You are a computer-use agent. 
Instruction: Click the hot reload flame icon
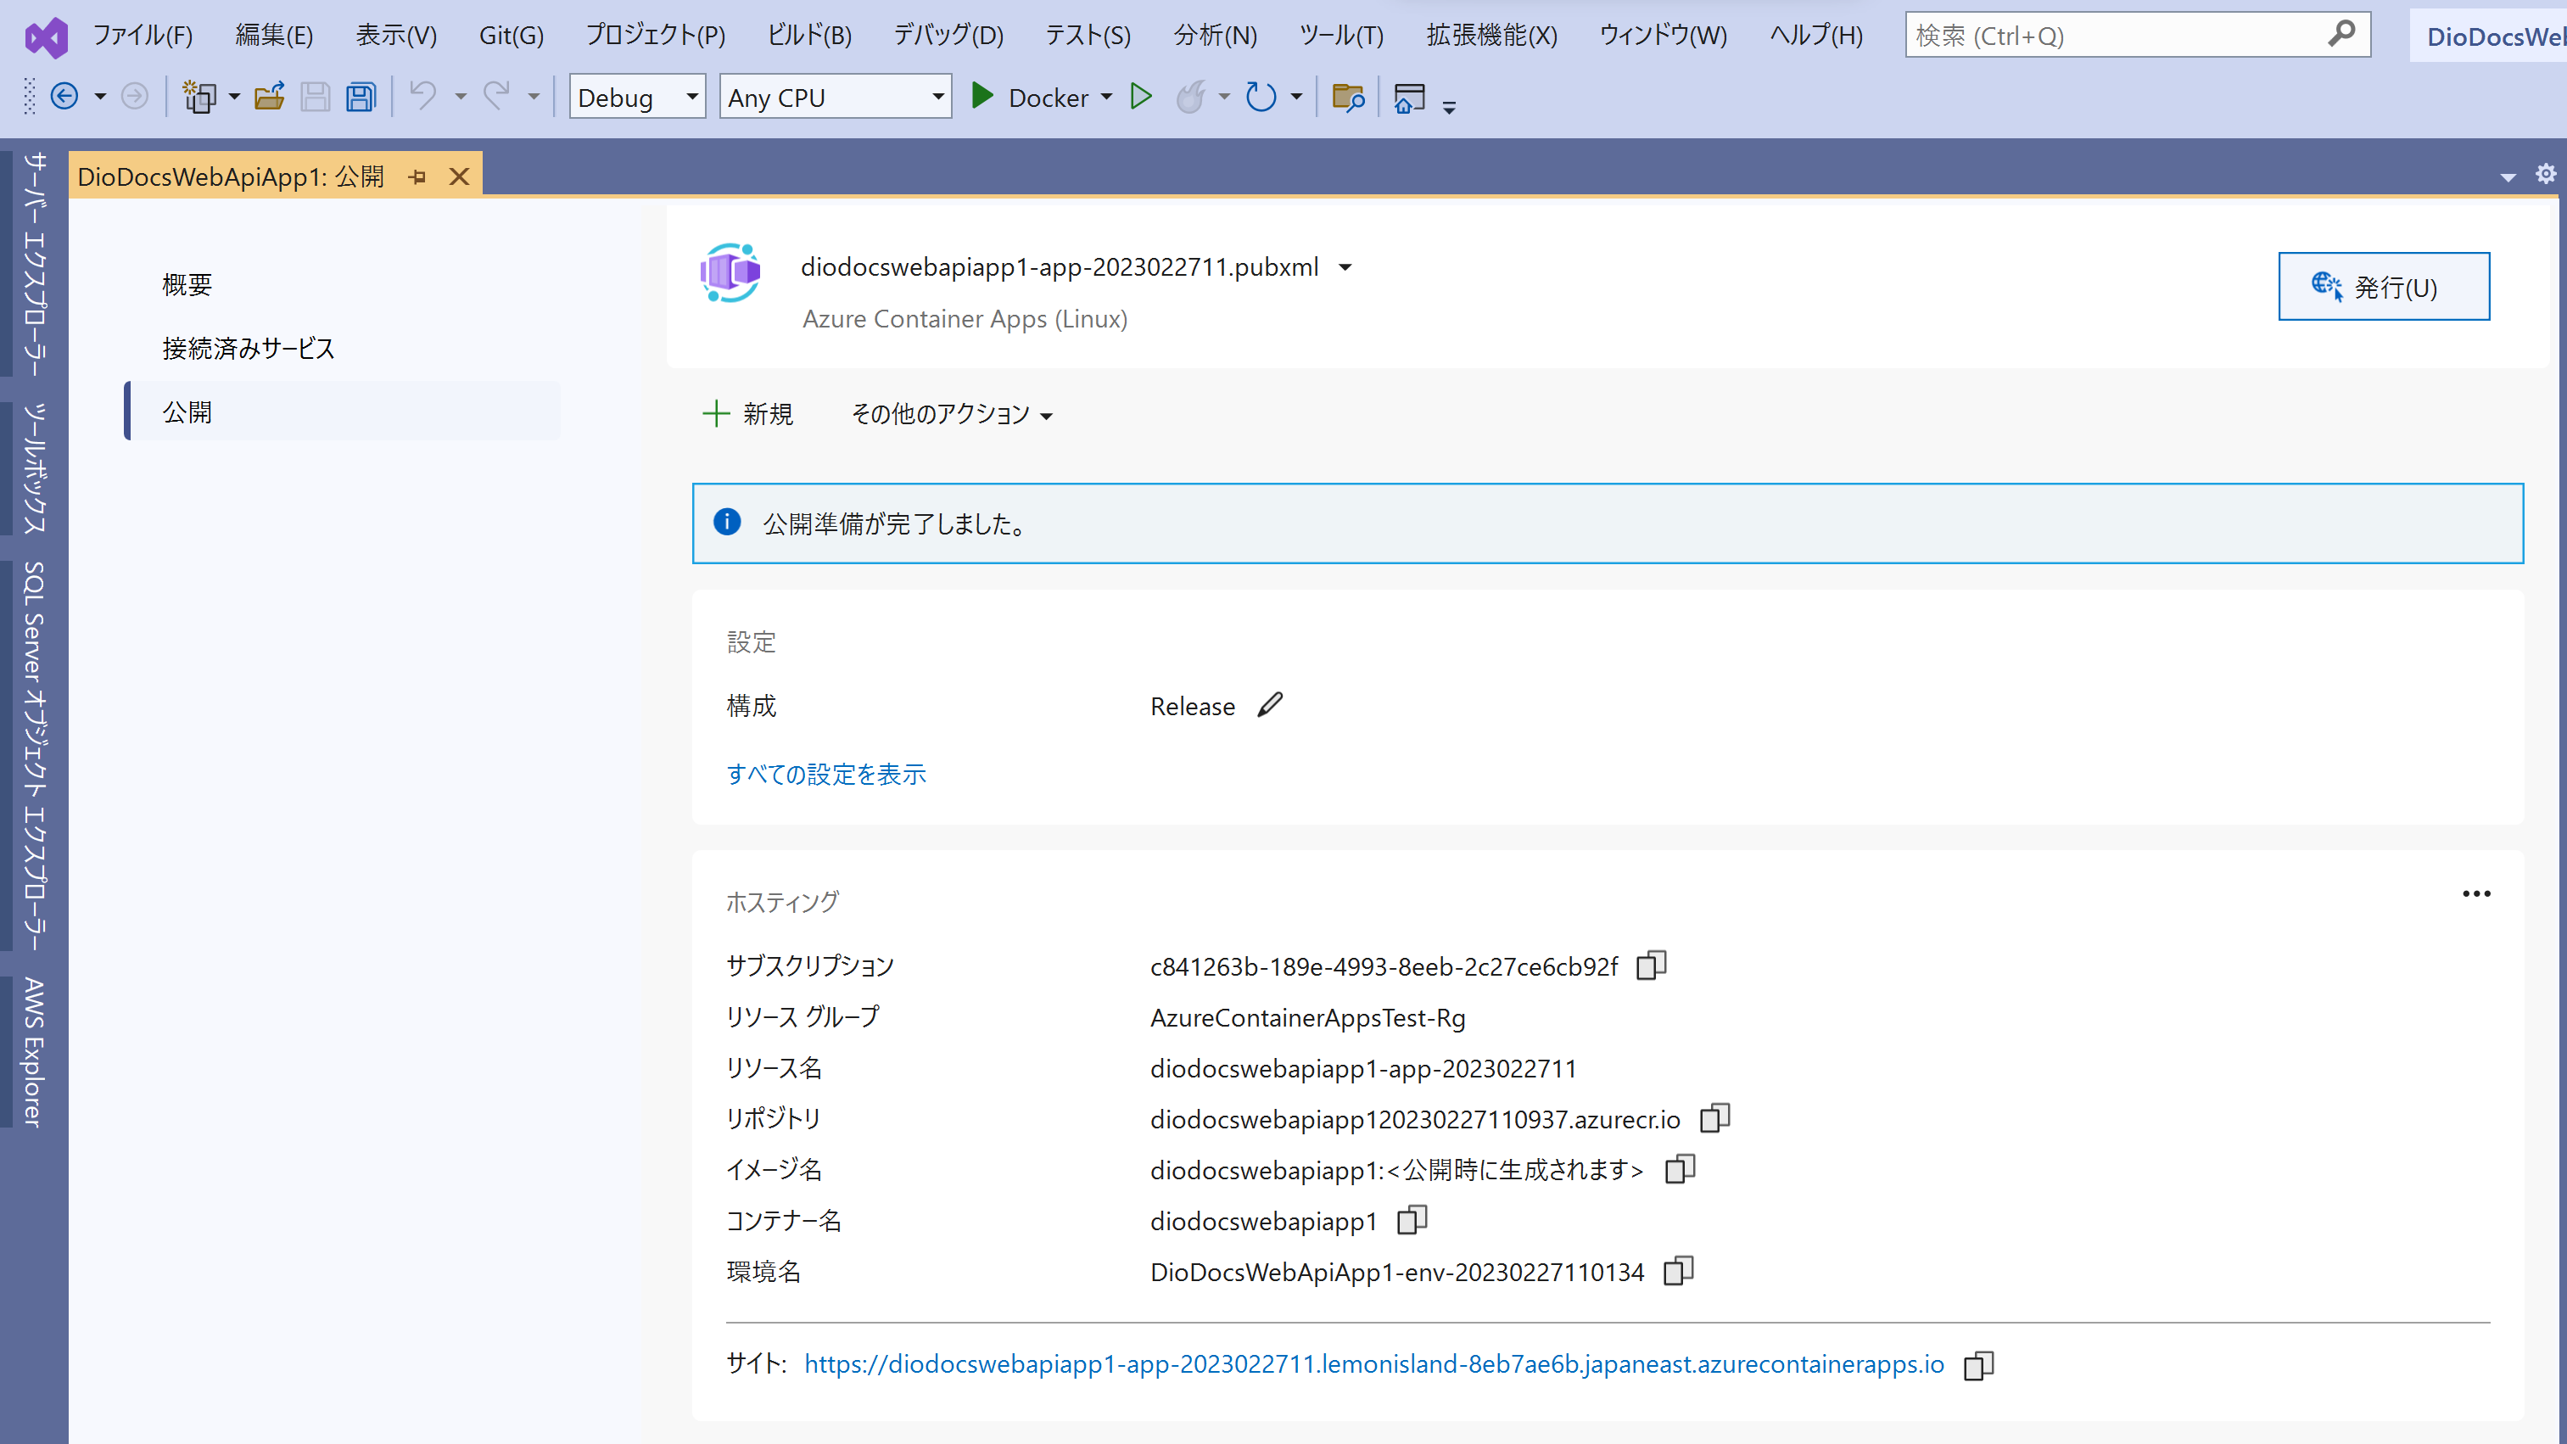pyautogui.click(x=1191, y=97)
